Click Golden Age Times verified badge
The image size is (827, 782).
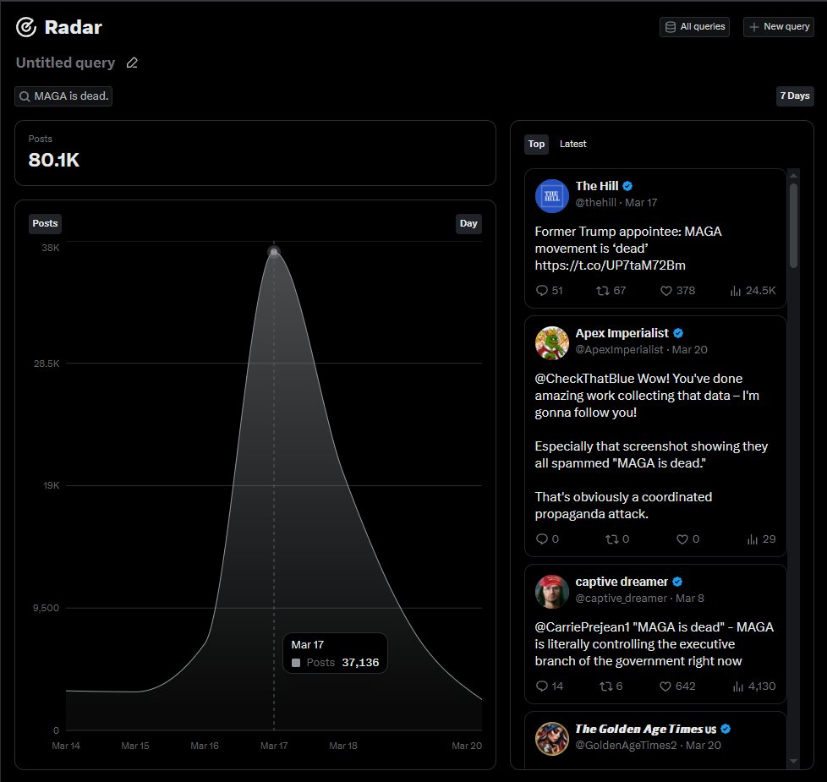pos(726,729)
